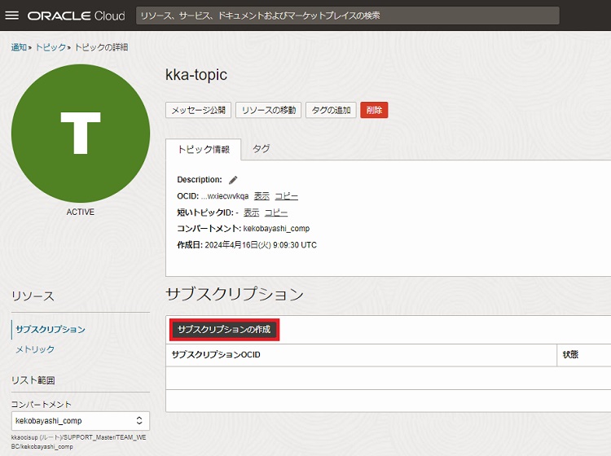Open the hamburger navigation menu
Image resolution: width=611 pixels, height=456 pixels.
[12, 15]
